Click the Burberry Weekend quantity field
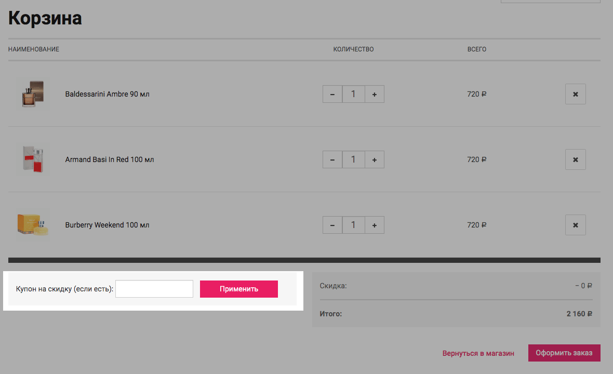The height and width of the screenshot is (374, 613). [x=353, y=225]
